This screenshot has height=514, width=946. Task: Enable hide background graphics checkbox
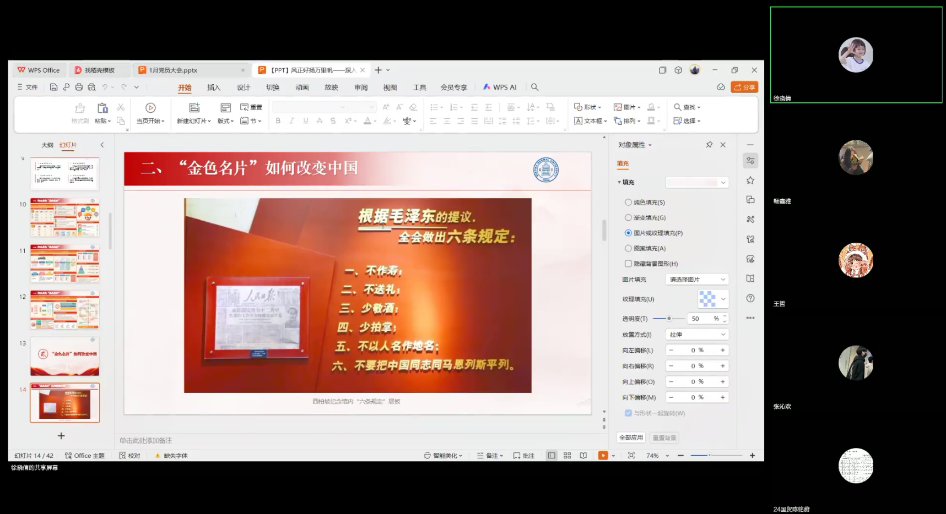point(628,264)
